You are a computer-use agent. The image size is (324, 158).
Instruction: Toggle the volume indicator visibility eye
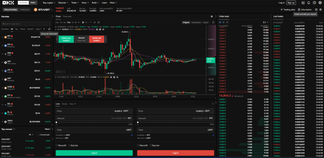pos(111,77)
